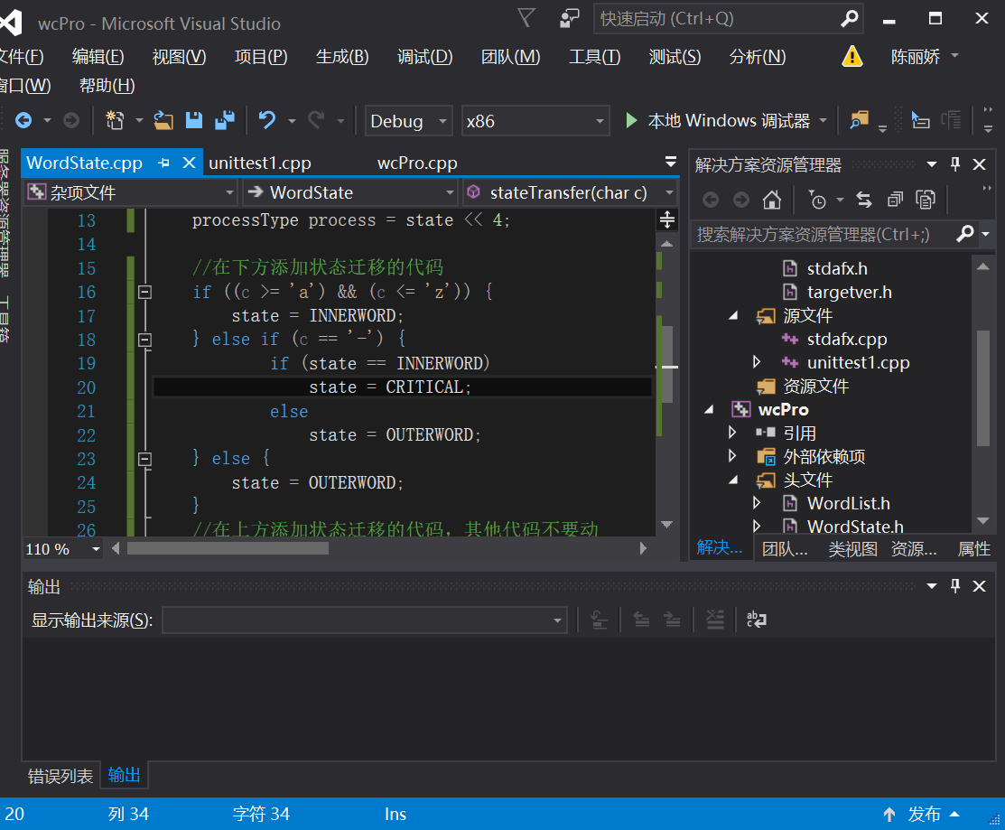1005x830 pixels.
Task: Expand the unittest1.cpp tree node
Action: tap(757, 362)
